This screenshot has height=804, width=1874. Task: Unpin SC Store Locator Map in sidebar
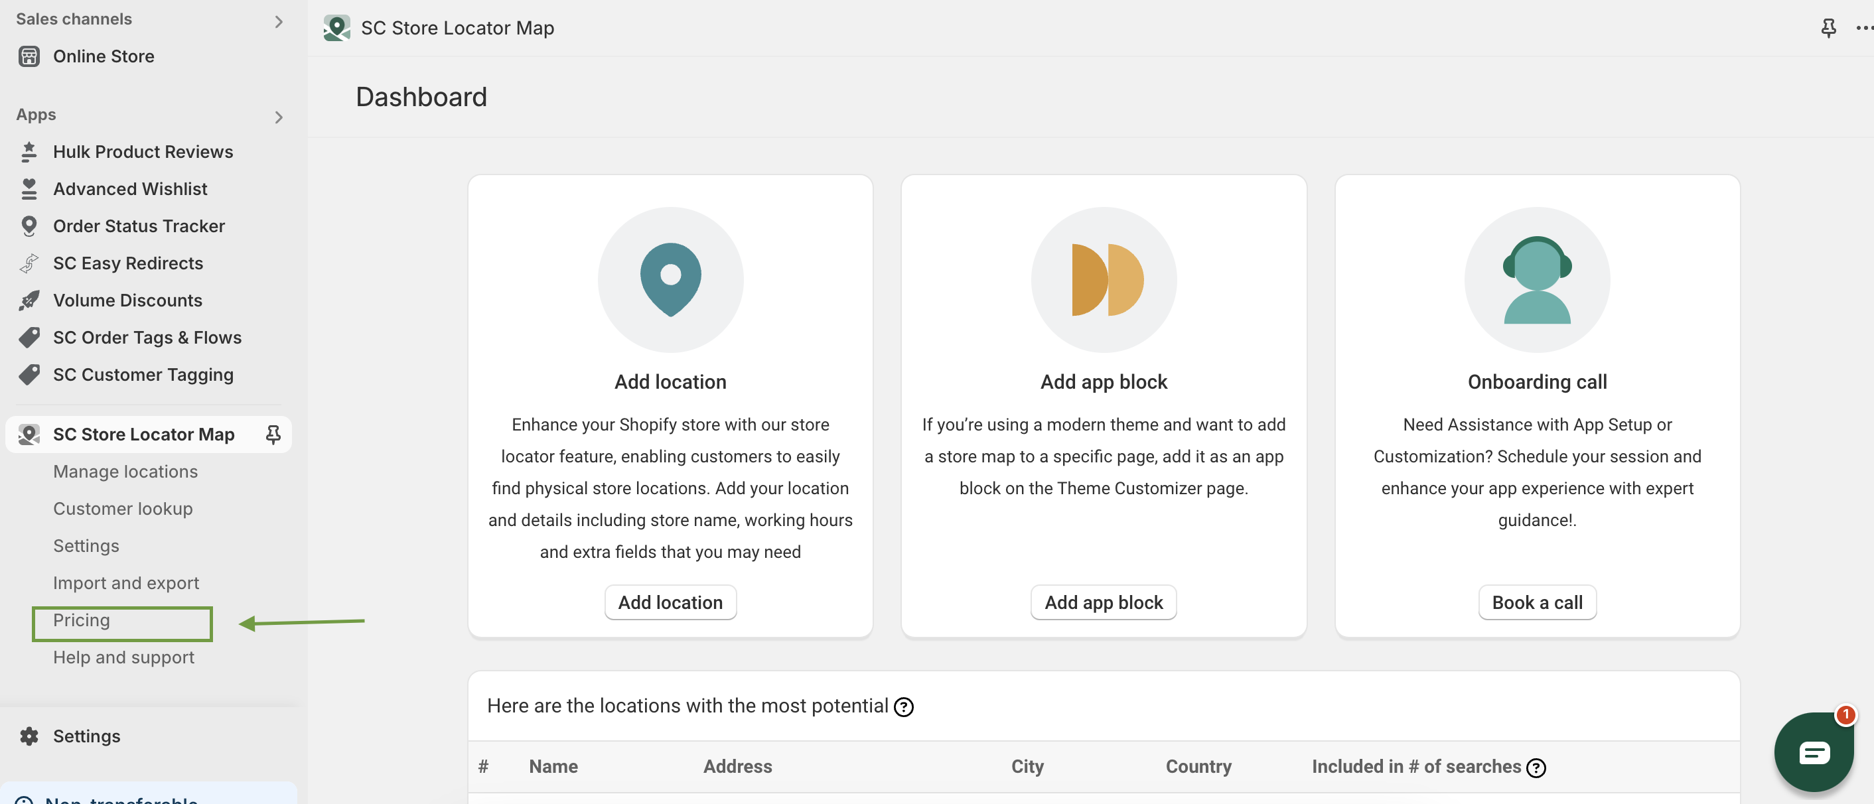273,434
